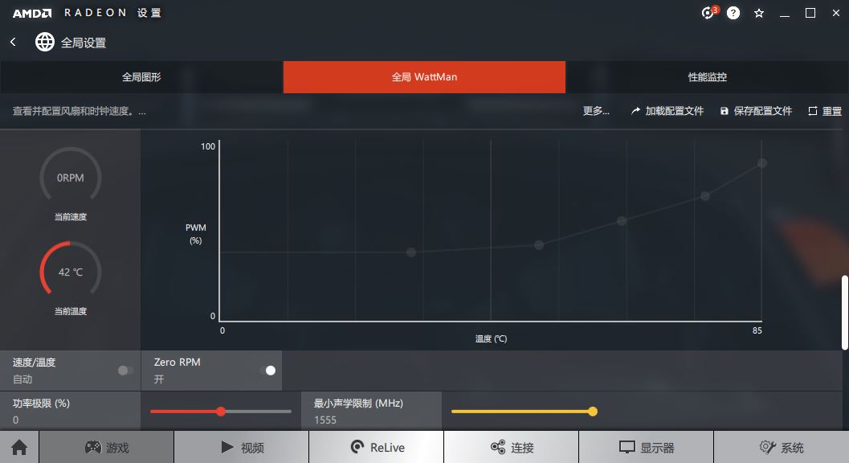Select the middle fan curve point
The width and height of the screenshot is (849, 463).
(622, 221)
